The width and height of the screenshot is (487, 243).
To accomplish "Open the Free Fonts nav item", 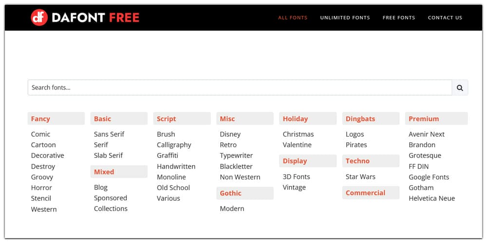I will (399, 17).
